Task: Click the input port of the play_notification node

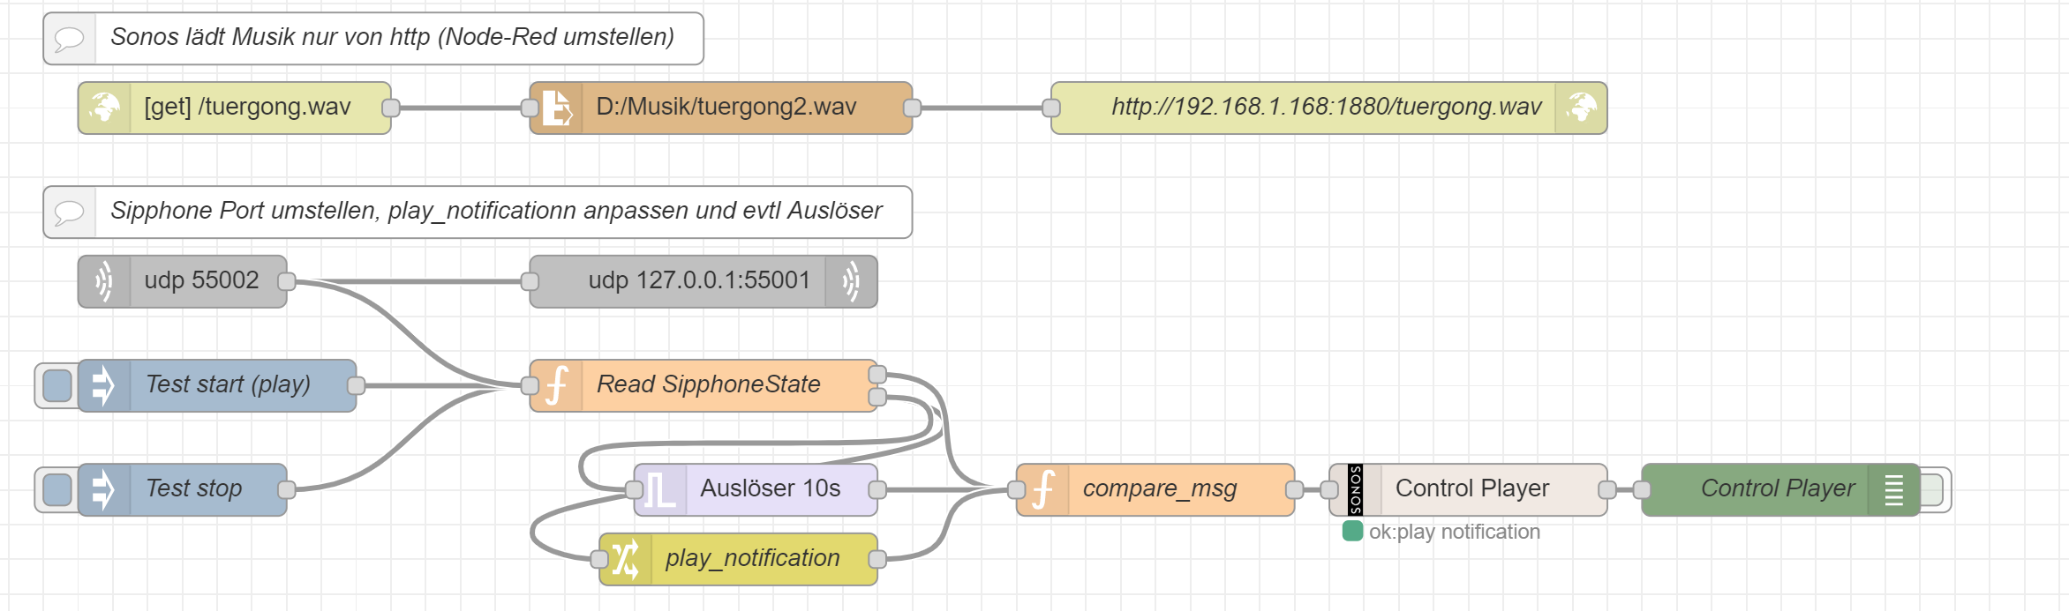Action: pos(599,559)
